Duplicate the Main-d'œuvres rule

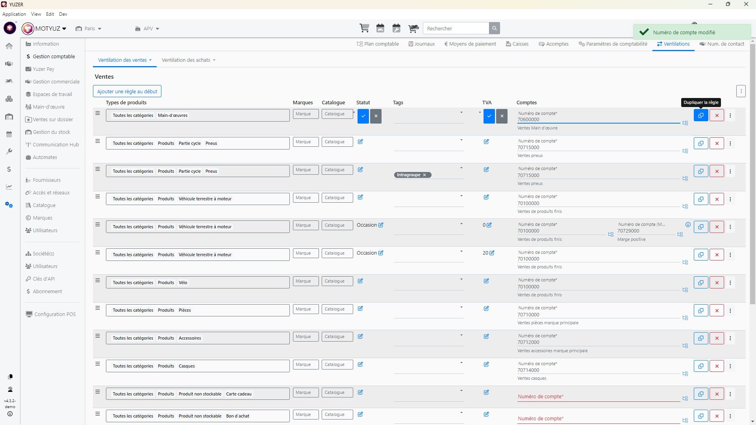click(x=701, y=116)
